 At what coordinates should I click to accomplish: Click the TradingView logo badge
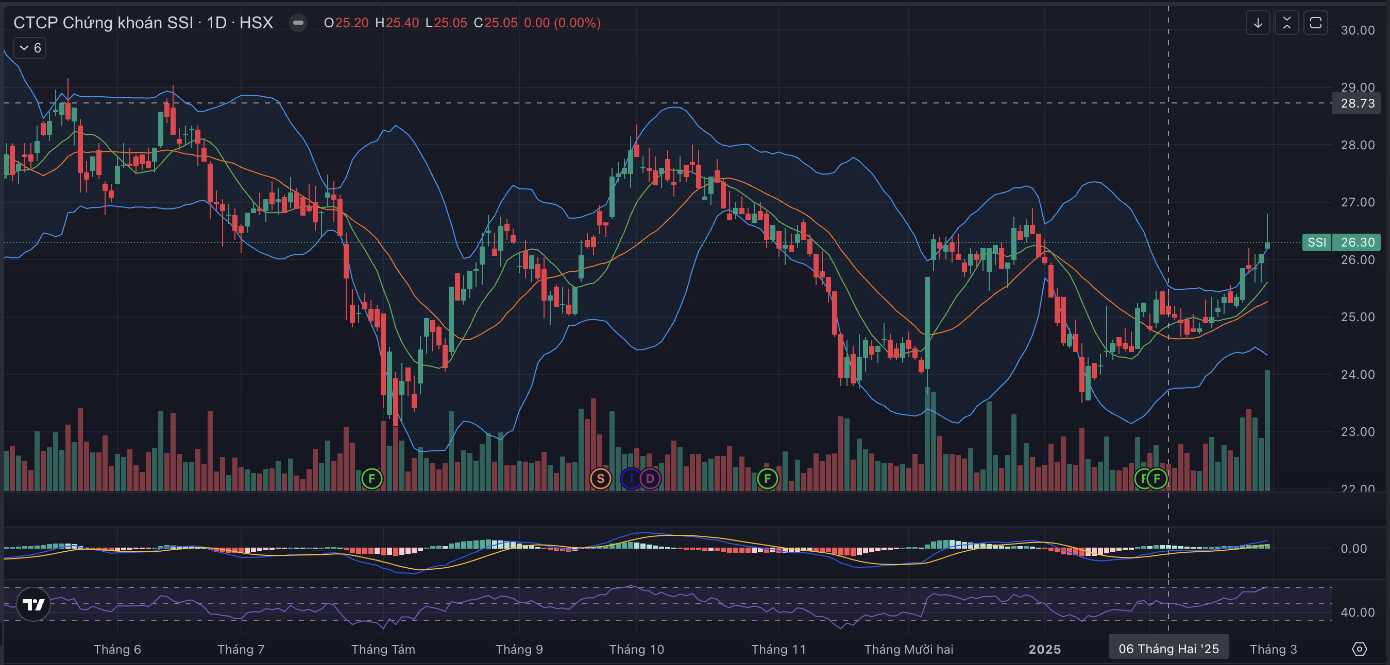(x=33, y=604)
